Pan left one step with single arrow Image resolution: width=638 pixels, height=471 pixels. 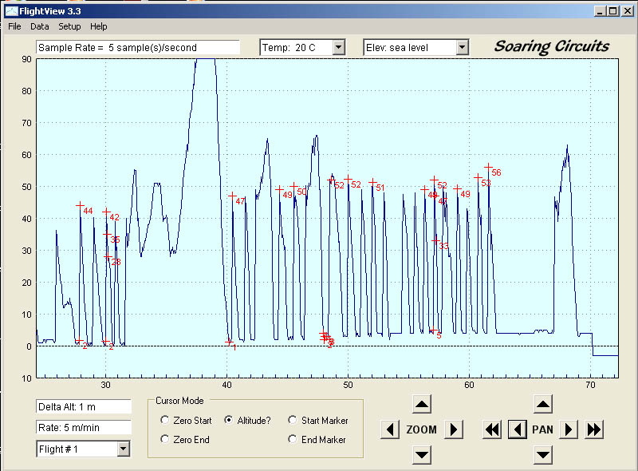tap(518, 429)
